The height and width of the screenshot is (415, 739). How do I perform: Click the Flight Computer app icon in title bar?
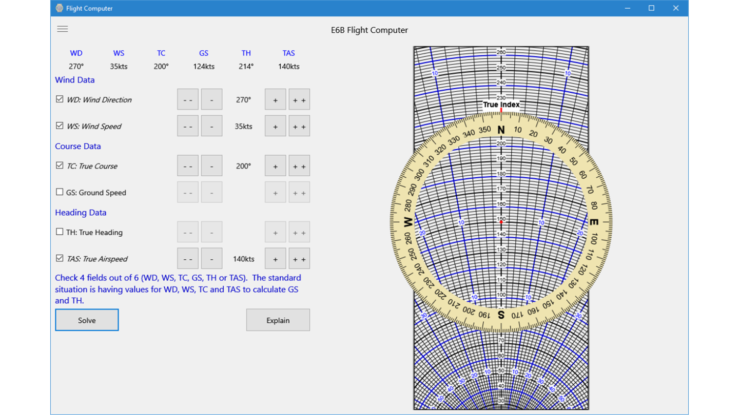(x=60, y=8)
